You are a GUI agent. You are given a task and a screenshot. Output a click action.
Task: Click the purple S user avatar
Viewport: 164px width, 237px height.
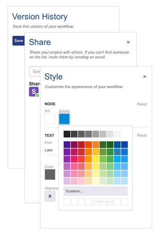point(34,91)
